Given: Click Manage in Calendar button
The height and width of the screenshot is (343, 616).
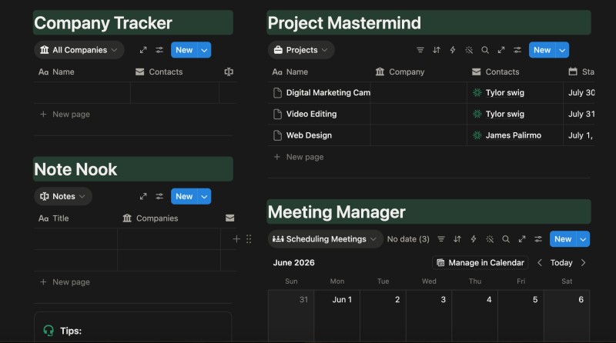Looking at the screenshot, I should point(480,262).
